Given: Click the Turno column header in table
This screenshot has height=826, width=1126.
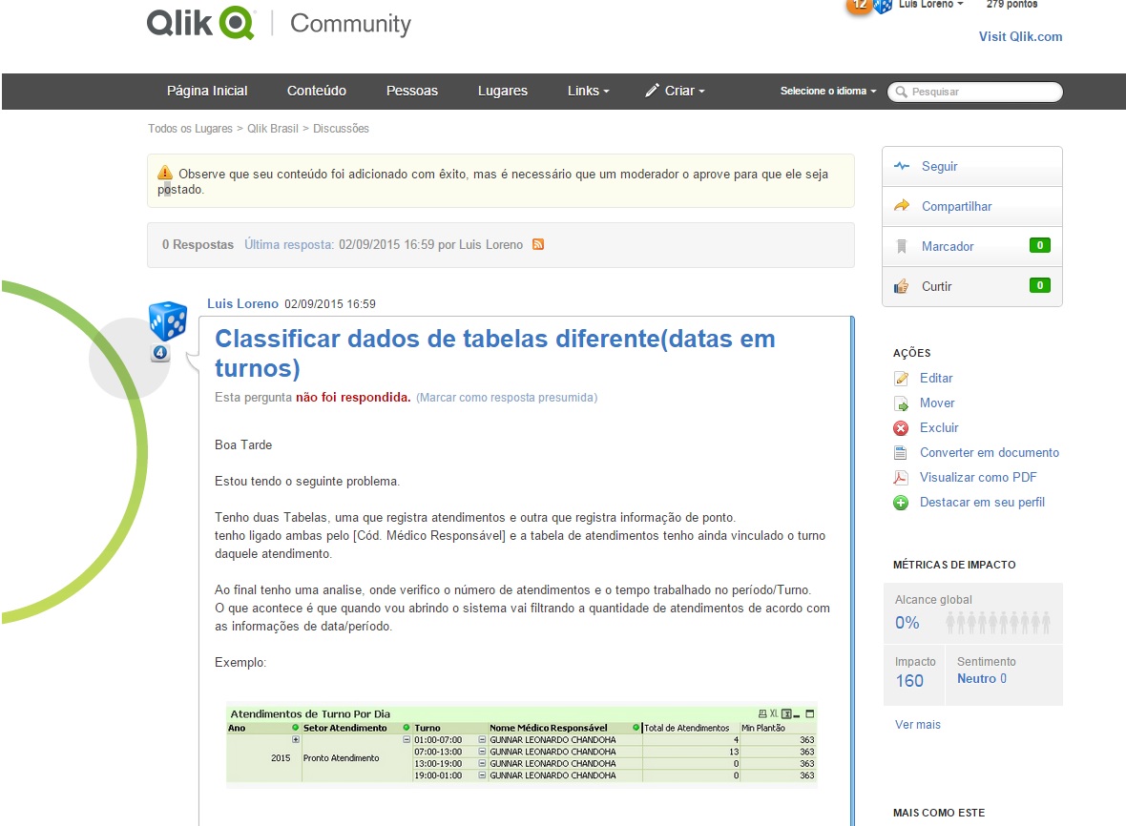Looking at the screenshot, I should (427, 728).
